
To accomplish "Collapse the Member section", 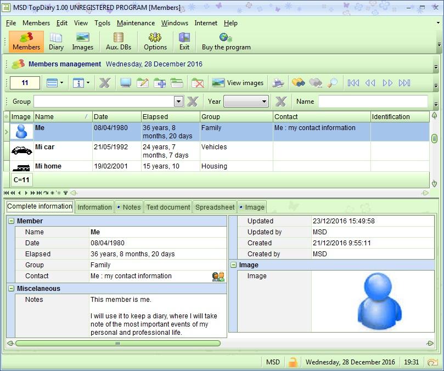I will click(11, 221).
